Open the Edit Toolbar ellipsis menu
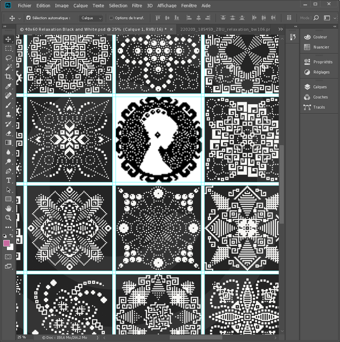 point(8,227)
